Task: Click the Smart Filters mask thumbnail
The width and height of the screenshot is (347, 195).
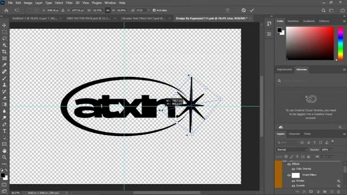Action: (295, 175)
